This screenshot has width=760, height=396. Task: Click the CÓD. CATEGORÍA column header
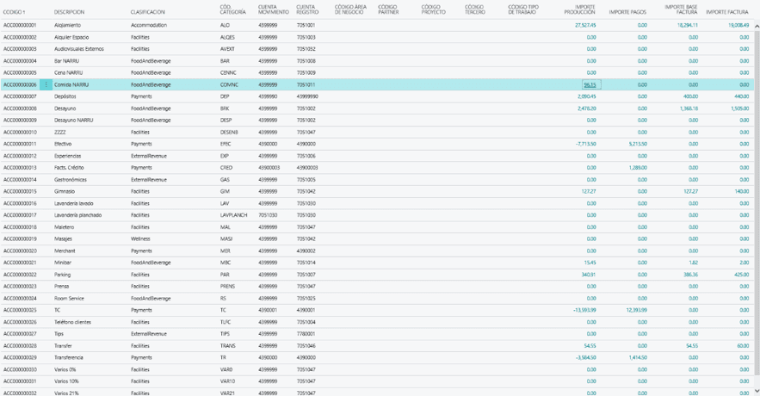tap(232, 9)
